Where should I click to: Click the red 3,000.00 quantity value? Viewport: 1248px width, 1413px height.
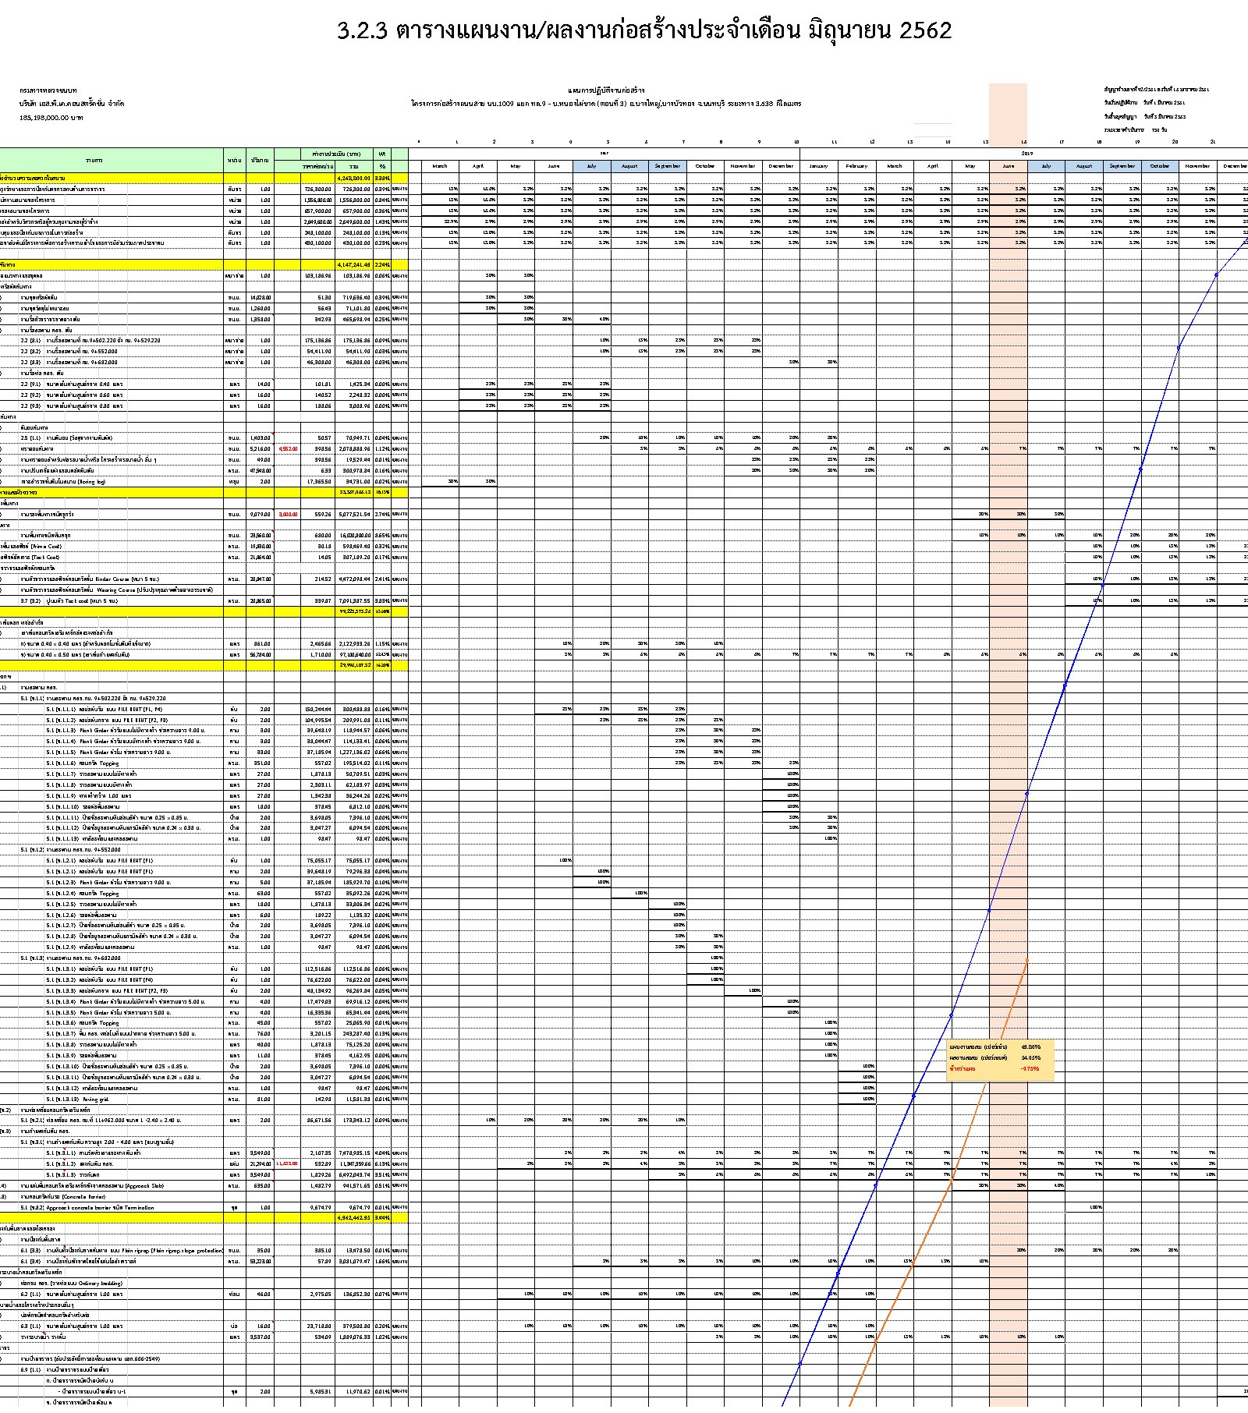[x=288, y=515]
